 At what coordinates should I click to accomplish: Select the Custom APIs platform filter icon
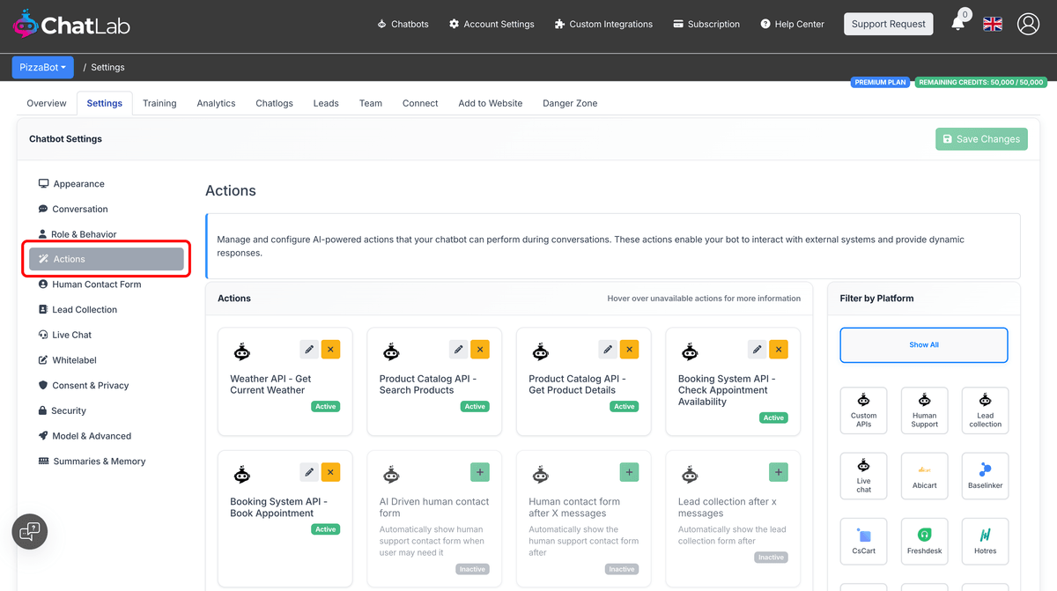863,410
